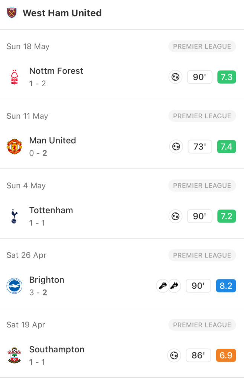Click the goal ball icon in Southampton row
Image resolution: width=244 pixels, height=381 pixels.
pyautogui.click(x=174, y=355)
